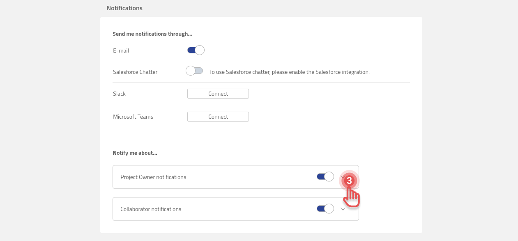This screenshot has width=518, height=241.
Task: Click the Salesforce Chatter row label
Action: (135, 72)
